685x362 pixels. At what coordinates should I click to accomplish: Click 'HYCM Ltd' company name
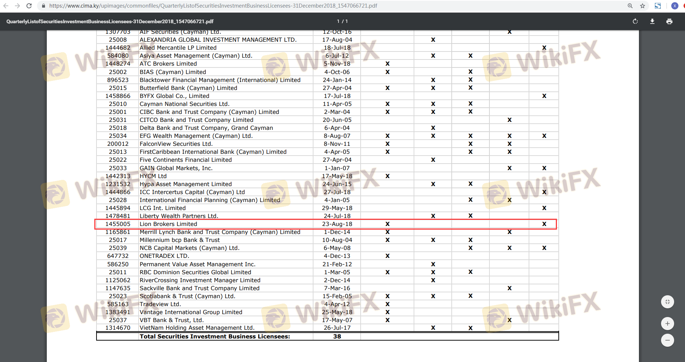[x=153, y=176]
